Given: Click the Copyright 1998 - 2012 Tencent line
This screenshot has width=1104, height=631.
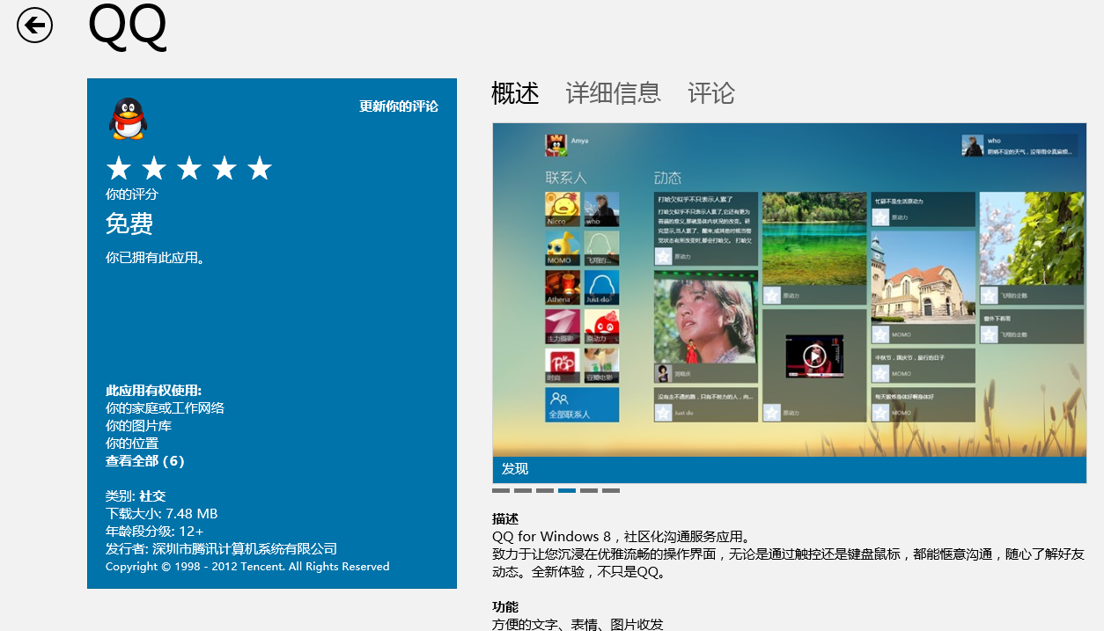Looking at the screenshot, I should [x=247, y=567].
